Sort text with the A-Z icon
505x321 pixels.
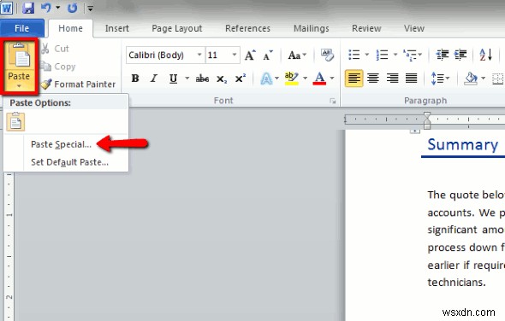[x=485, y=55]
